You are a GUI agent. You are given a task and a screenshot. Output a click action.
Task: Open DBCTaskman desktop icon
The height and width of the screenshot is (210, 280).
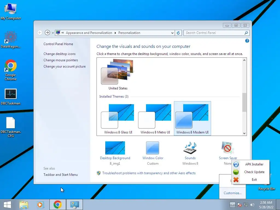(x=11, y=97)
